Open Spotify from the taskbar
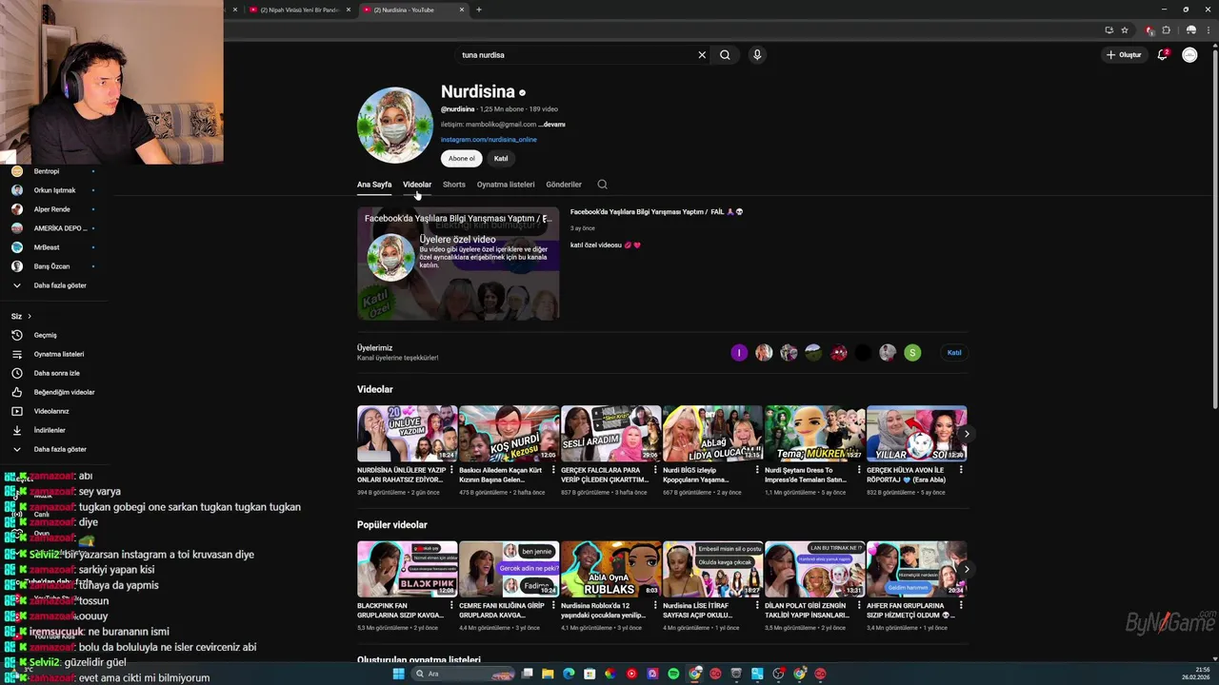Screen dimensions: 1219x685 [x=673, y=674]
